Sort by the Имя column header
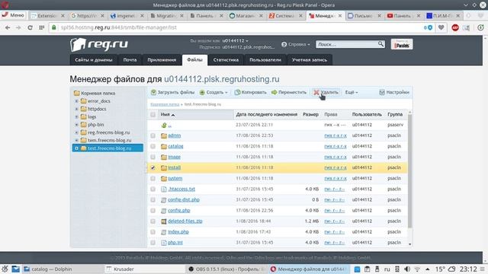 click(168, 115)
